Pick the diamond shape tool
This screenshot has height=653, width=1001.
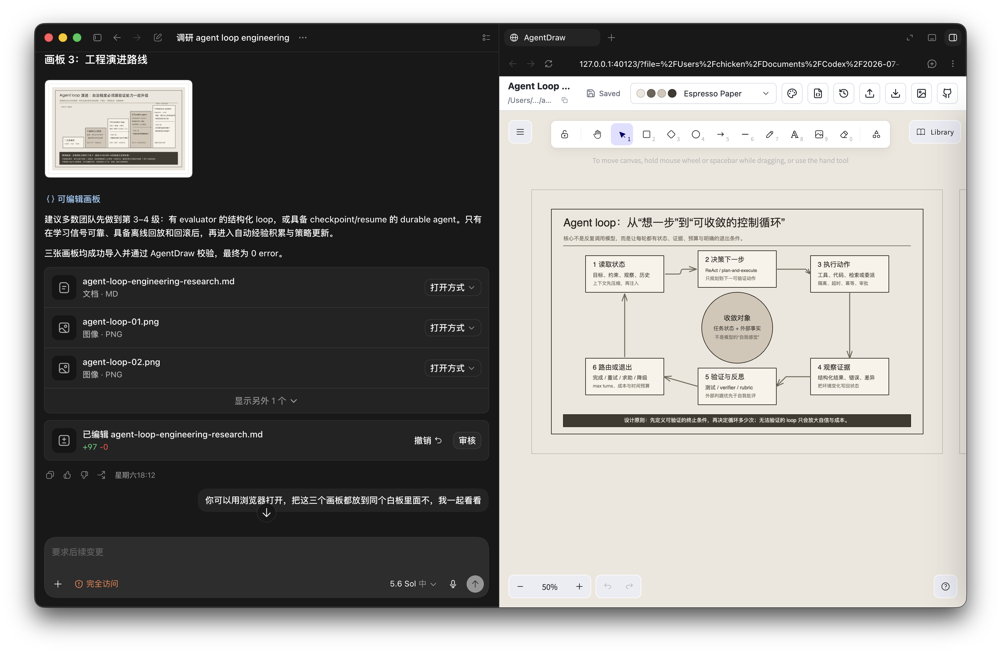pyautogui.click(x=671, y=134)
